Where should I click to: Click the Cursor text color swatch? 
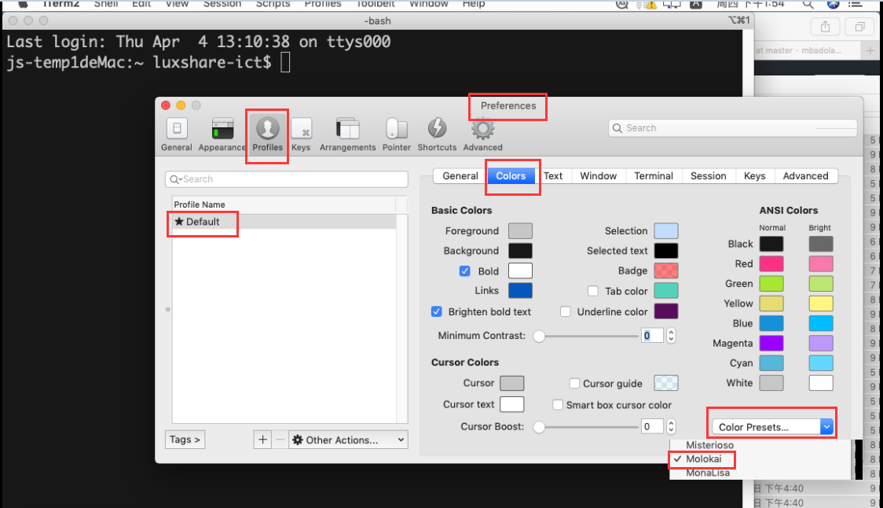coord(512,404)
